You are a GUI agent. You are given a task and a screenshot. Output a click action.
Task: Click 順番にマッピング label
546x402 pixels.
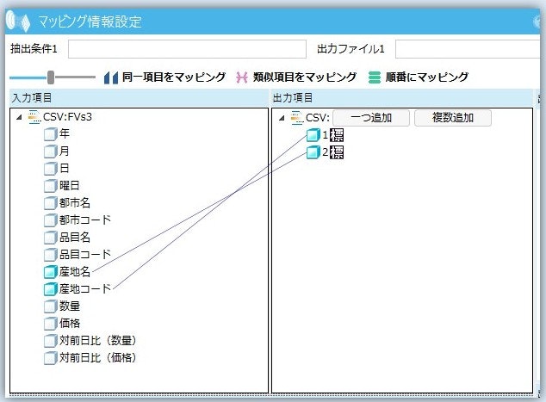tap(427, 77)
